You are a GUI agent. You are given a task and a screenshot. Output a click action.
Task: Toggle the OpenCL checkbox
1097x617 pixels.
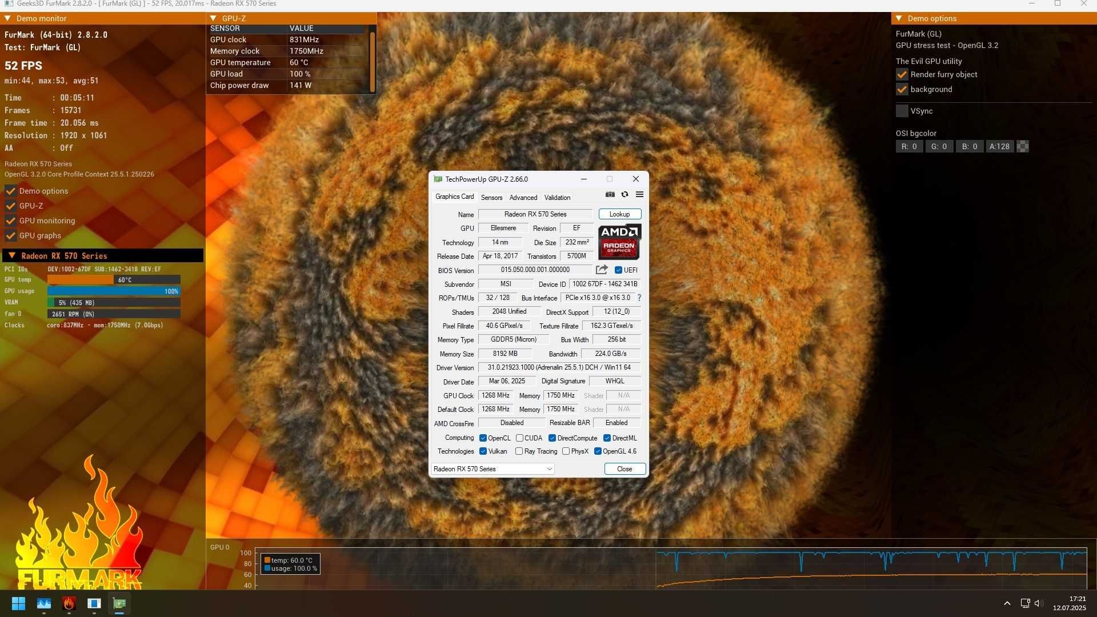pyautogui.click(x=483, y=438)
